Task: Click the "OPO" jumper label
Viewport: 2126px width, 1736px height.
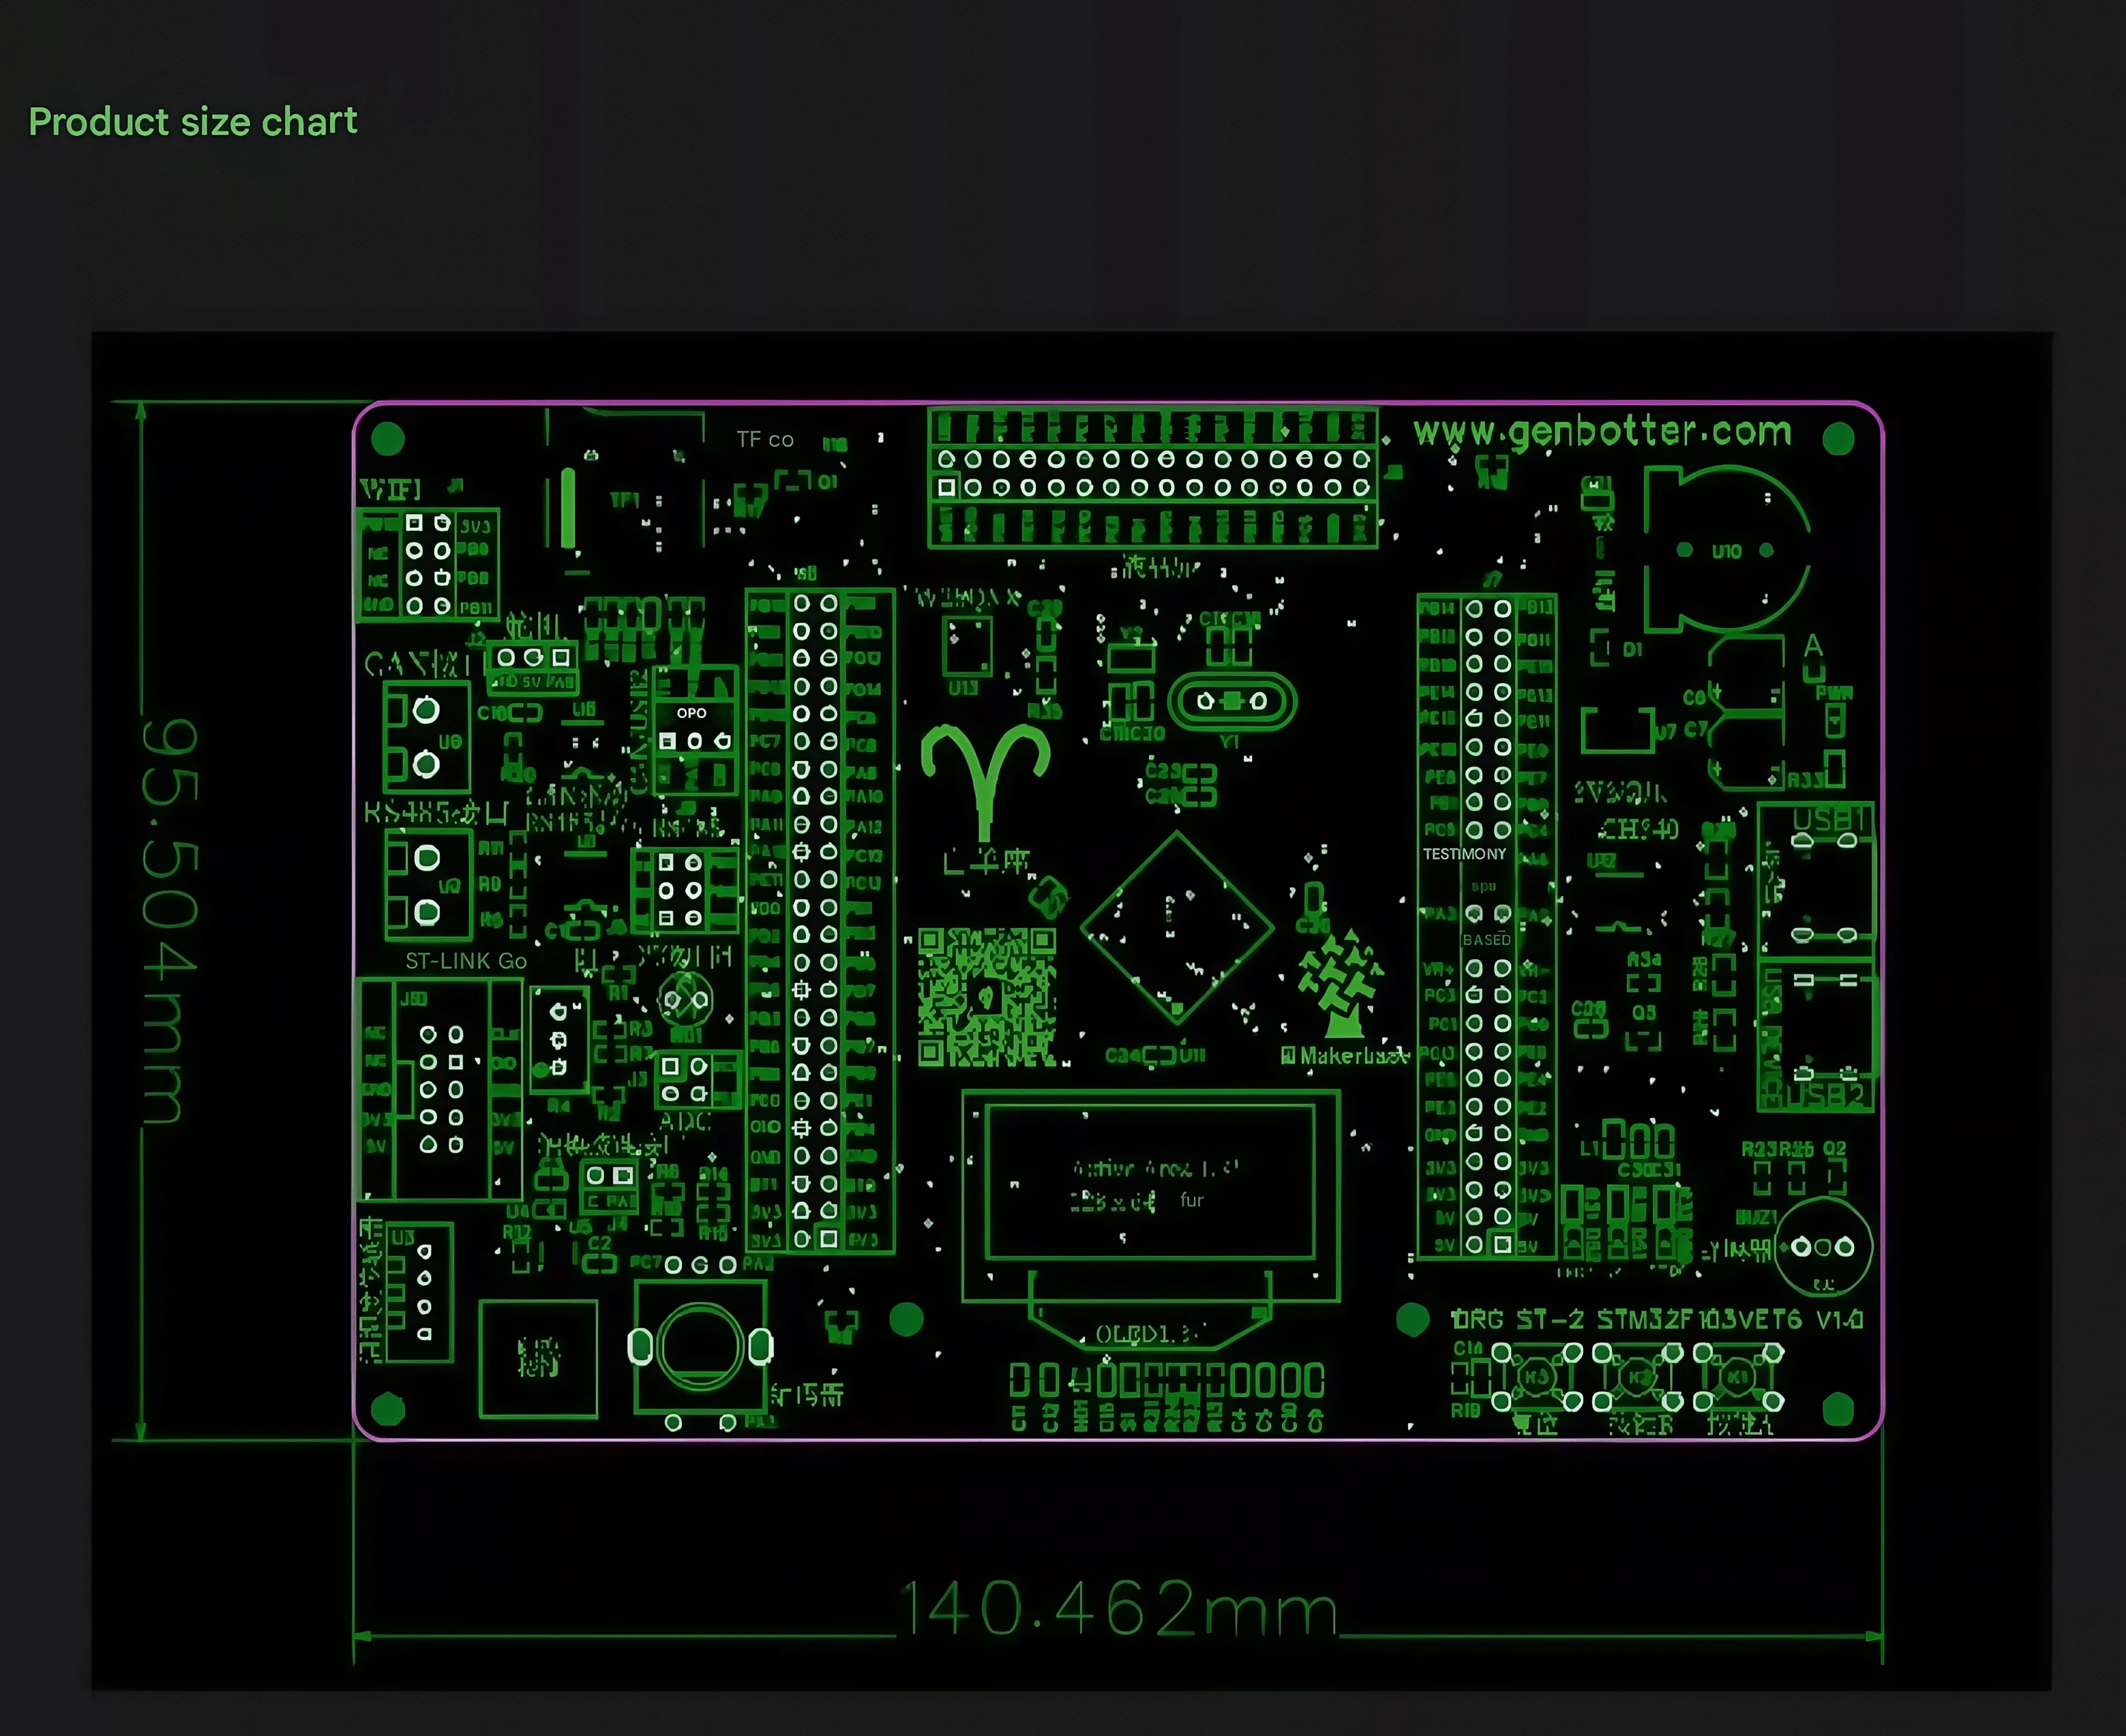Action: (691, 713)
